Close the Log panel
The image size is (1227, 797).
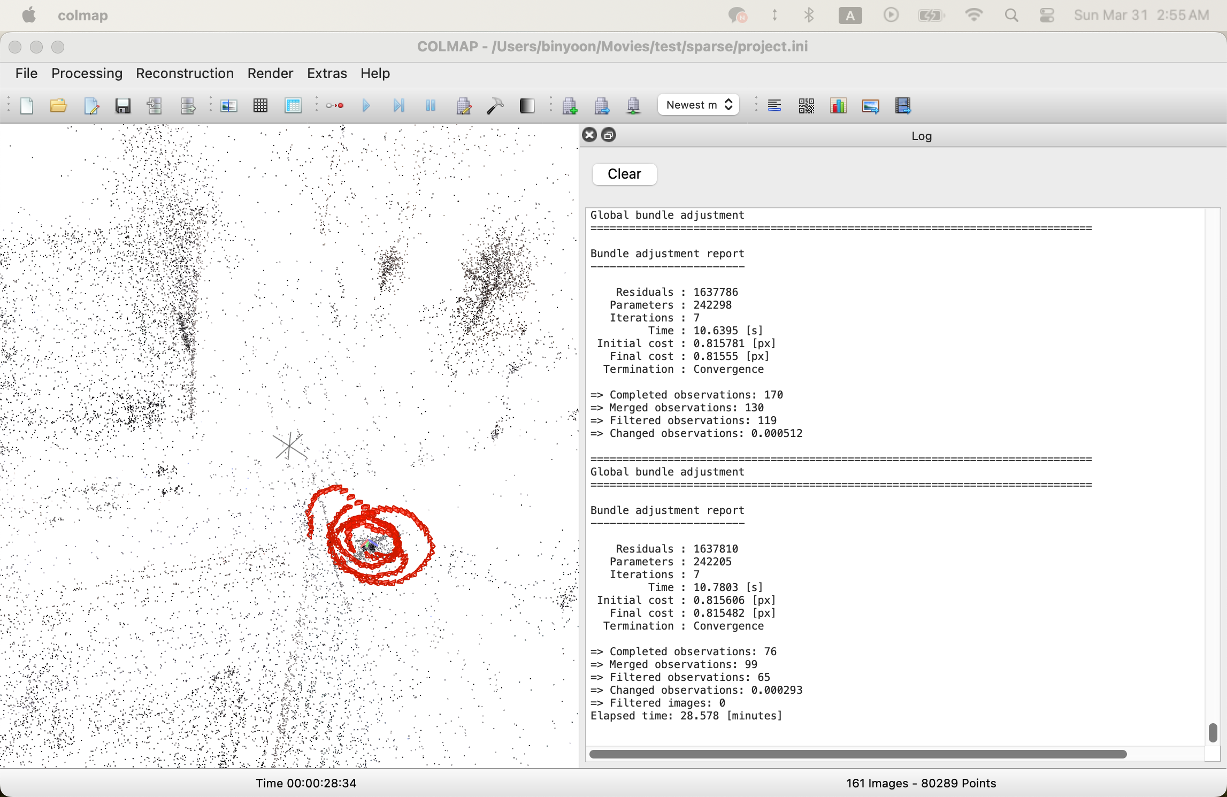click(589, 135)
